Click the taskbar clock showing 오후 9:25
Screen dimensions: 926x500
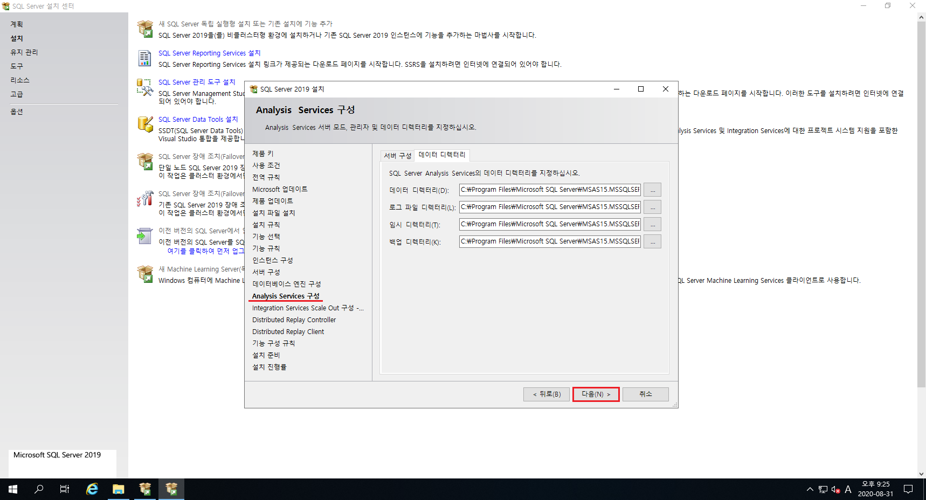[x=875, y=489]
